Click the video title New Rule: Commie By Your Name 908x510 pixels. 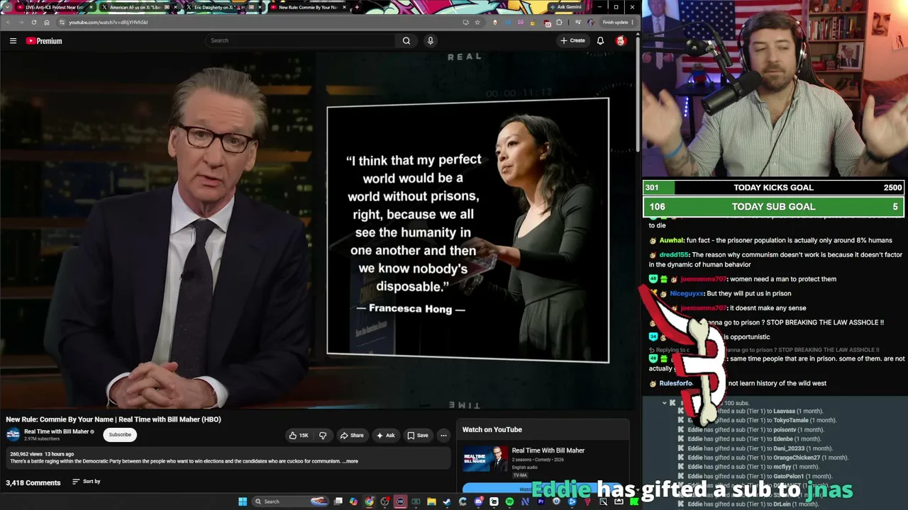tap(113, 419)
